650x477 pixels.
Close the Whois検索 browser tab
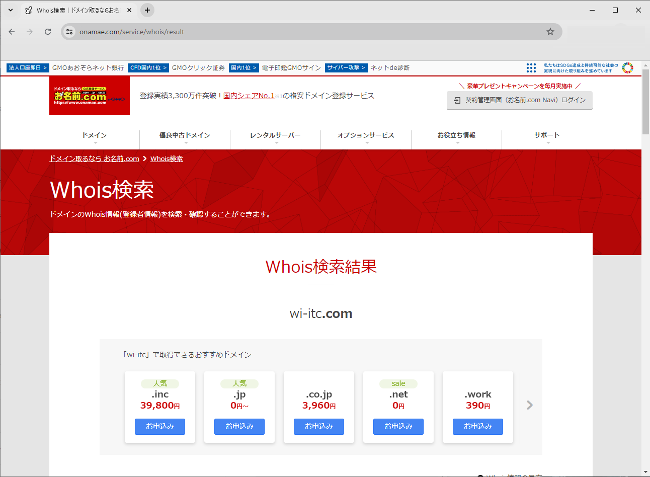[x=129, y=10]
